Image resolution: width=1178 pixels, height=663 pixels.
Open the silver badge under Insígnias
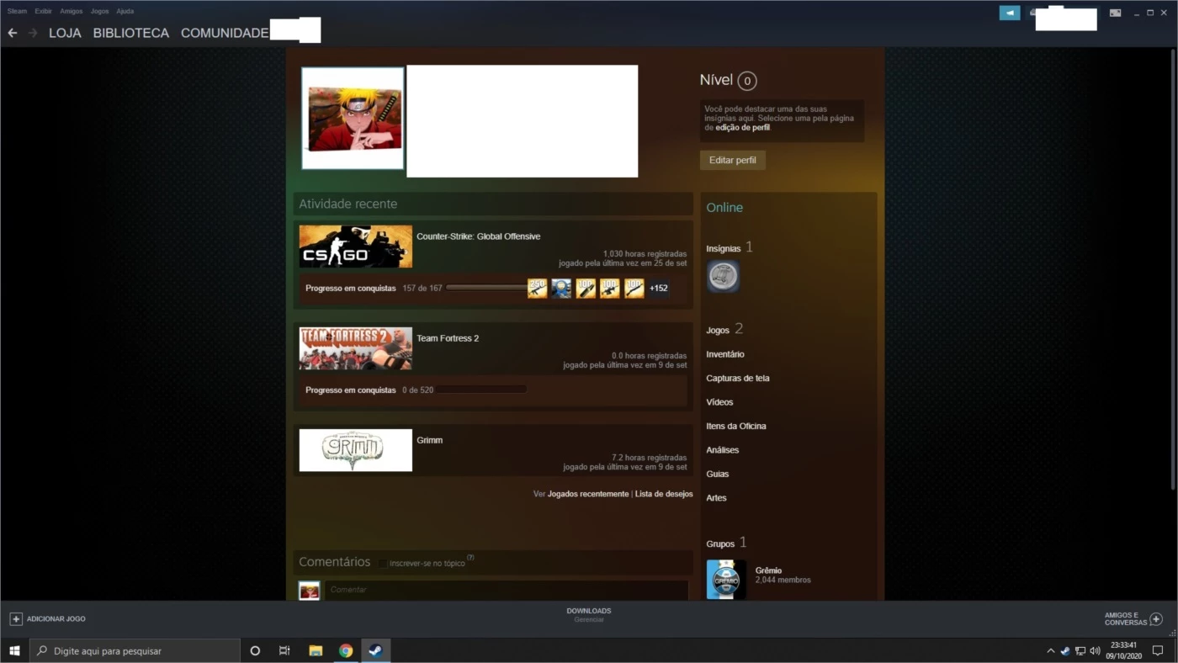(723, 276)
